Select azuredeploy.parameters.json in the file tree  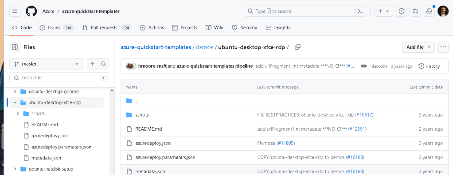pos(61,147)
